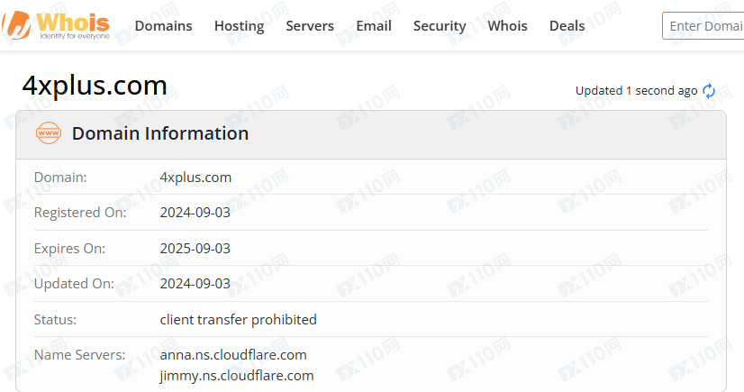Viewport: 744px width, 392px height.
Task: Open the Domains menu
Action: coord(163,25)
